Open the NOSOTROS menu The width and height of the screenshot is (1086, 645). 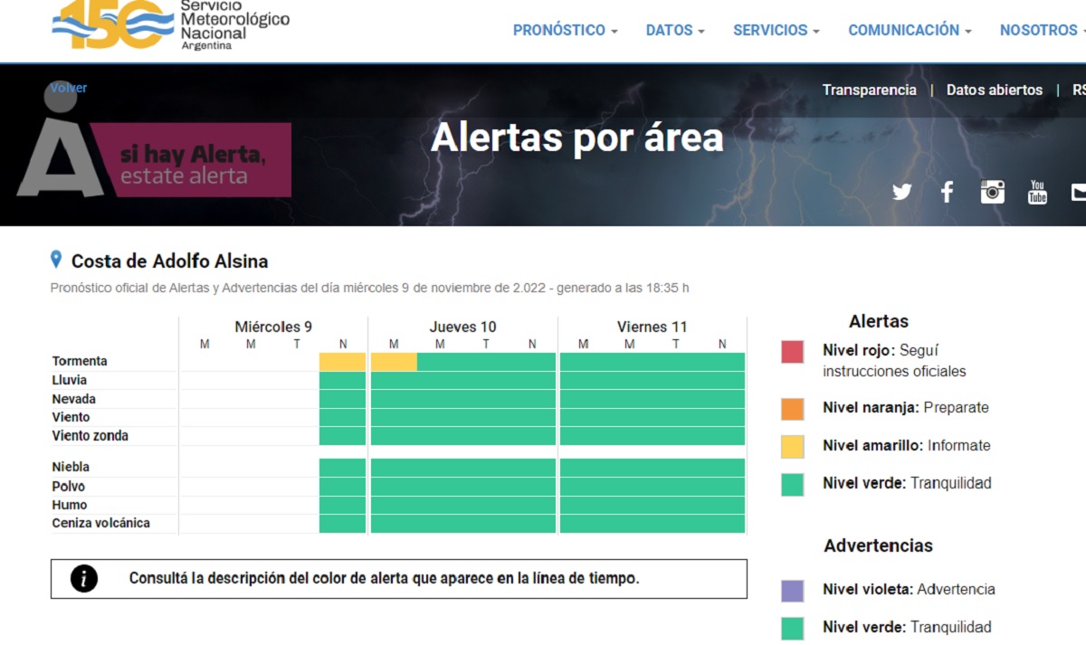click(x=1041, y=30)
